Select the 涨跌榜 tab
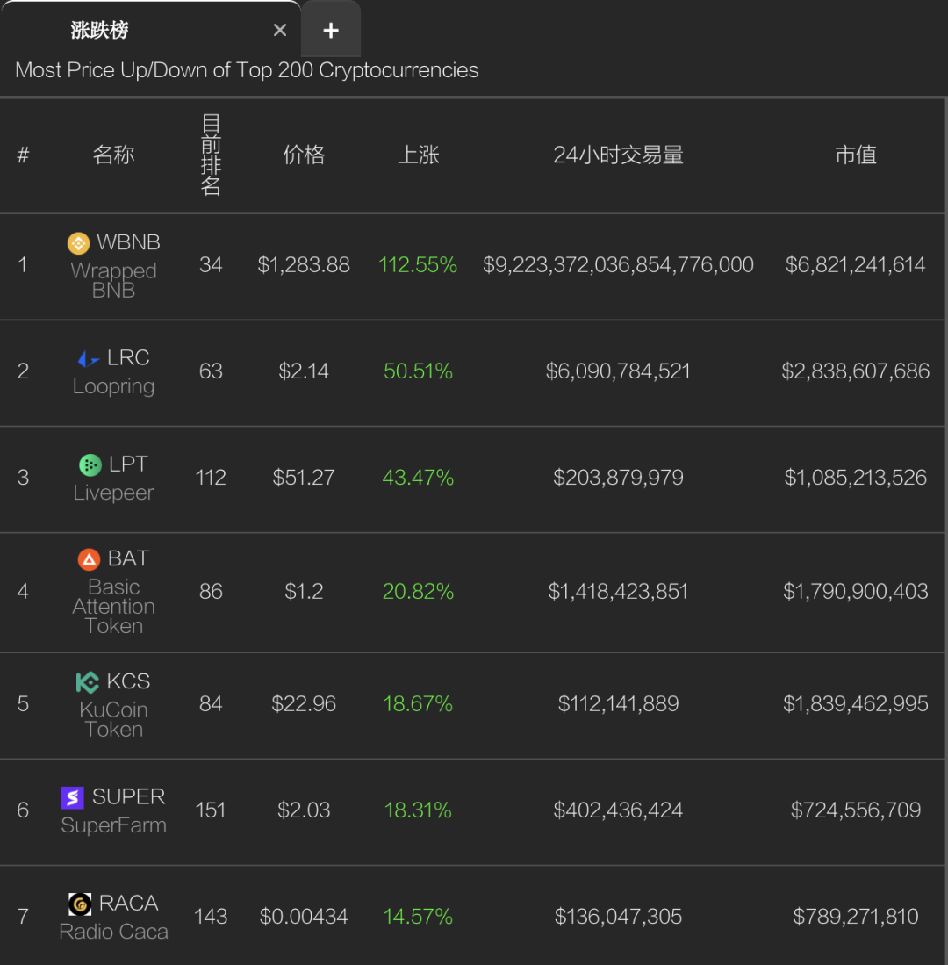 click(x=150, y=30)
